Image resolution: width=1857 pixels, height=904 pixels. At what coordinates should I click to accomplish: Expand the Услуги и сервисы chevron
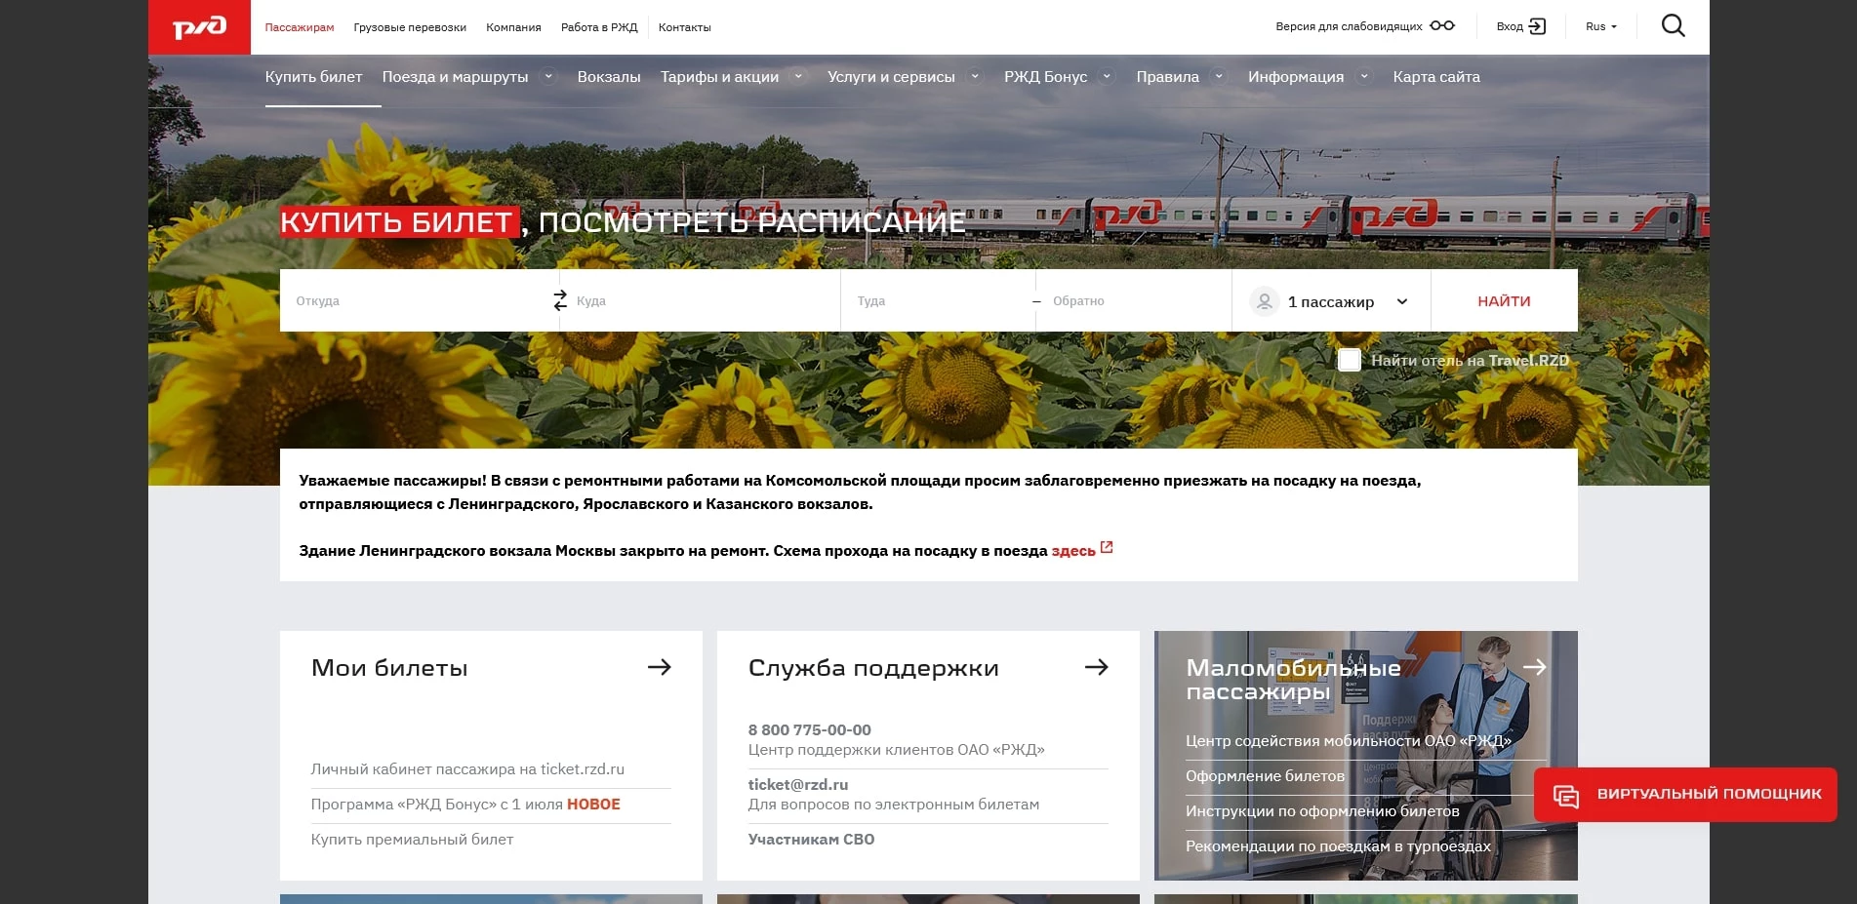pyautogui.click(x=974, y=76)
